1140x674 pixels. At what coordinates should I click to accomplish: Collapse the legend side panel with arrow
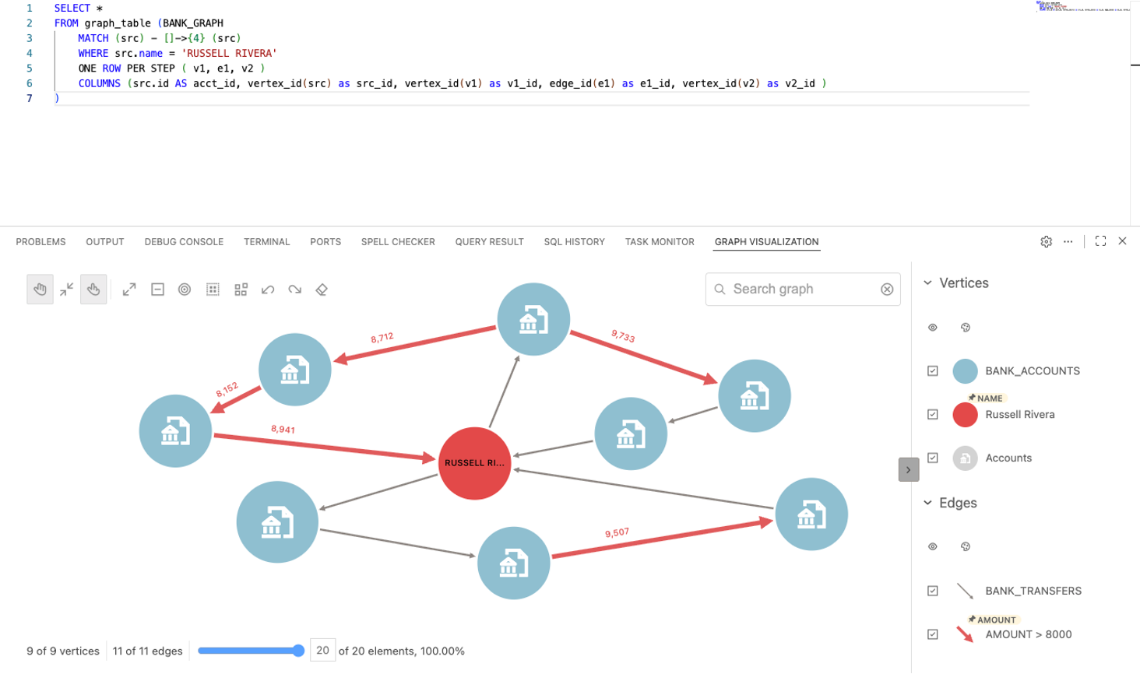908,470
